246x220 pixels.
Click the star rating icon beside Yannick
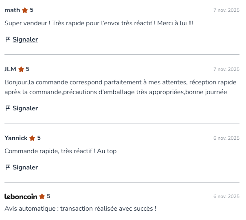point(32,138)
